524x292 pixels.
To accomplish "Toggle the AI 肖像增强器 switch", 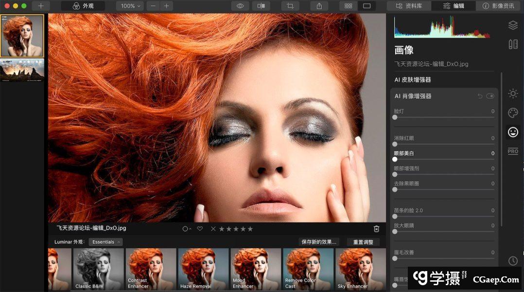I will pyautogui.click(x=490, y=96).
